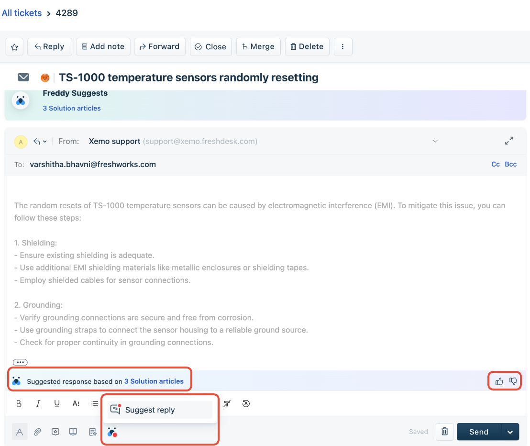Show trimmed content with ellipsis button
The height and width of the screenshot is (446, 530).
pos(20,362)
